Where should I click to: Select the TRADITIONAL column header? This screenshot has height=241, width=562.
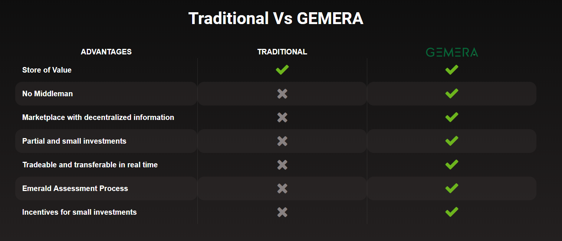[282, 52]
